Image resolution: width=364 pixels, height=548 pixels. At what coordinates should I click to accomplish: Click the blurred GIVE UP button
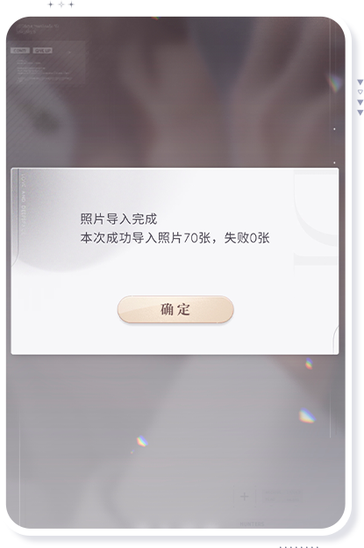(x=43, y=51)
